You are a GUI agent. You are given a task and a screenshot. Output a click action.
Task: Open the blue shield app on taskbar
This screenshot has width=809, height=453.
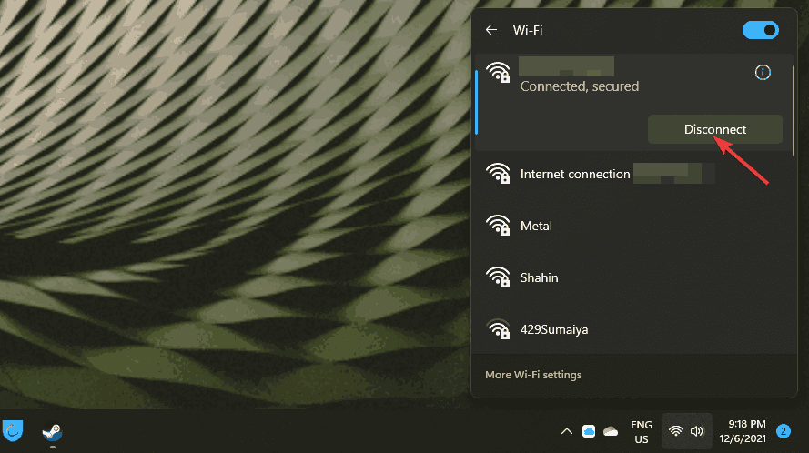(13, 431)
